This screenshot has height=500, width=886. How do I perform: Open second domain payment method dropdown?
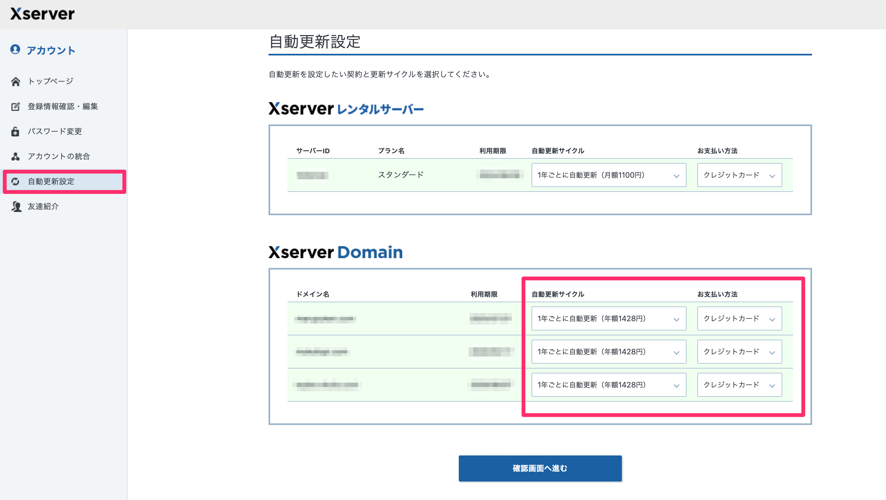point(739,351)
